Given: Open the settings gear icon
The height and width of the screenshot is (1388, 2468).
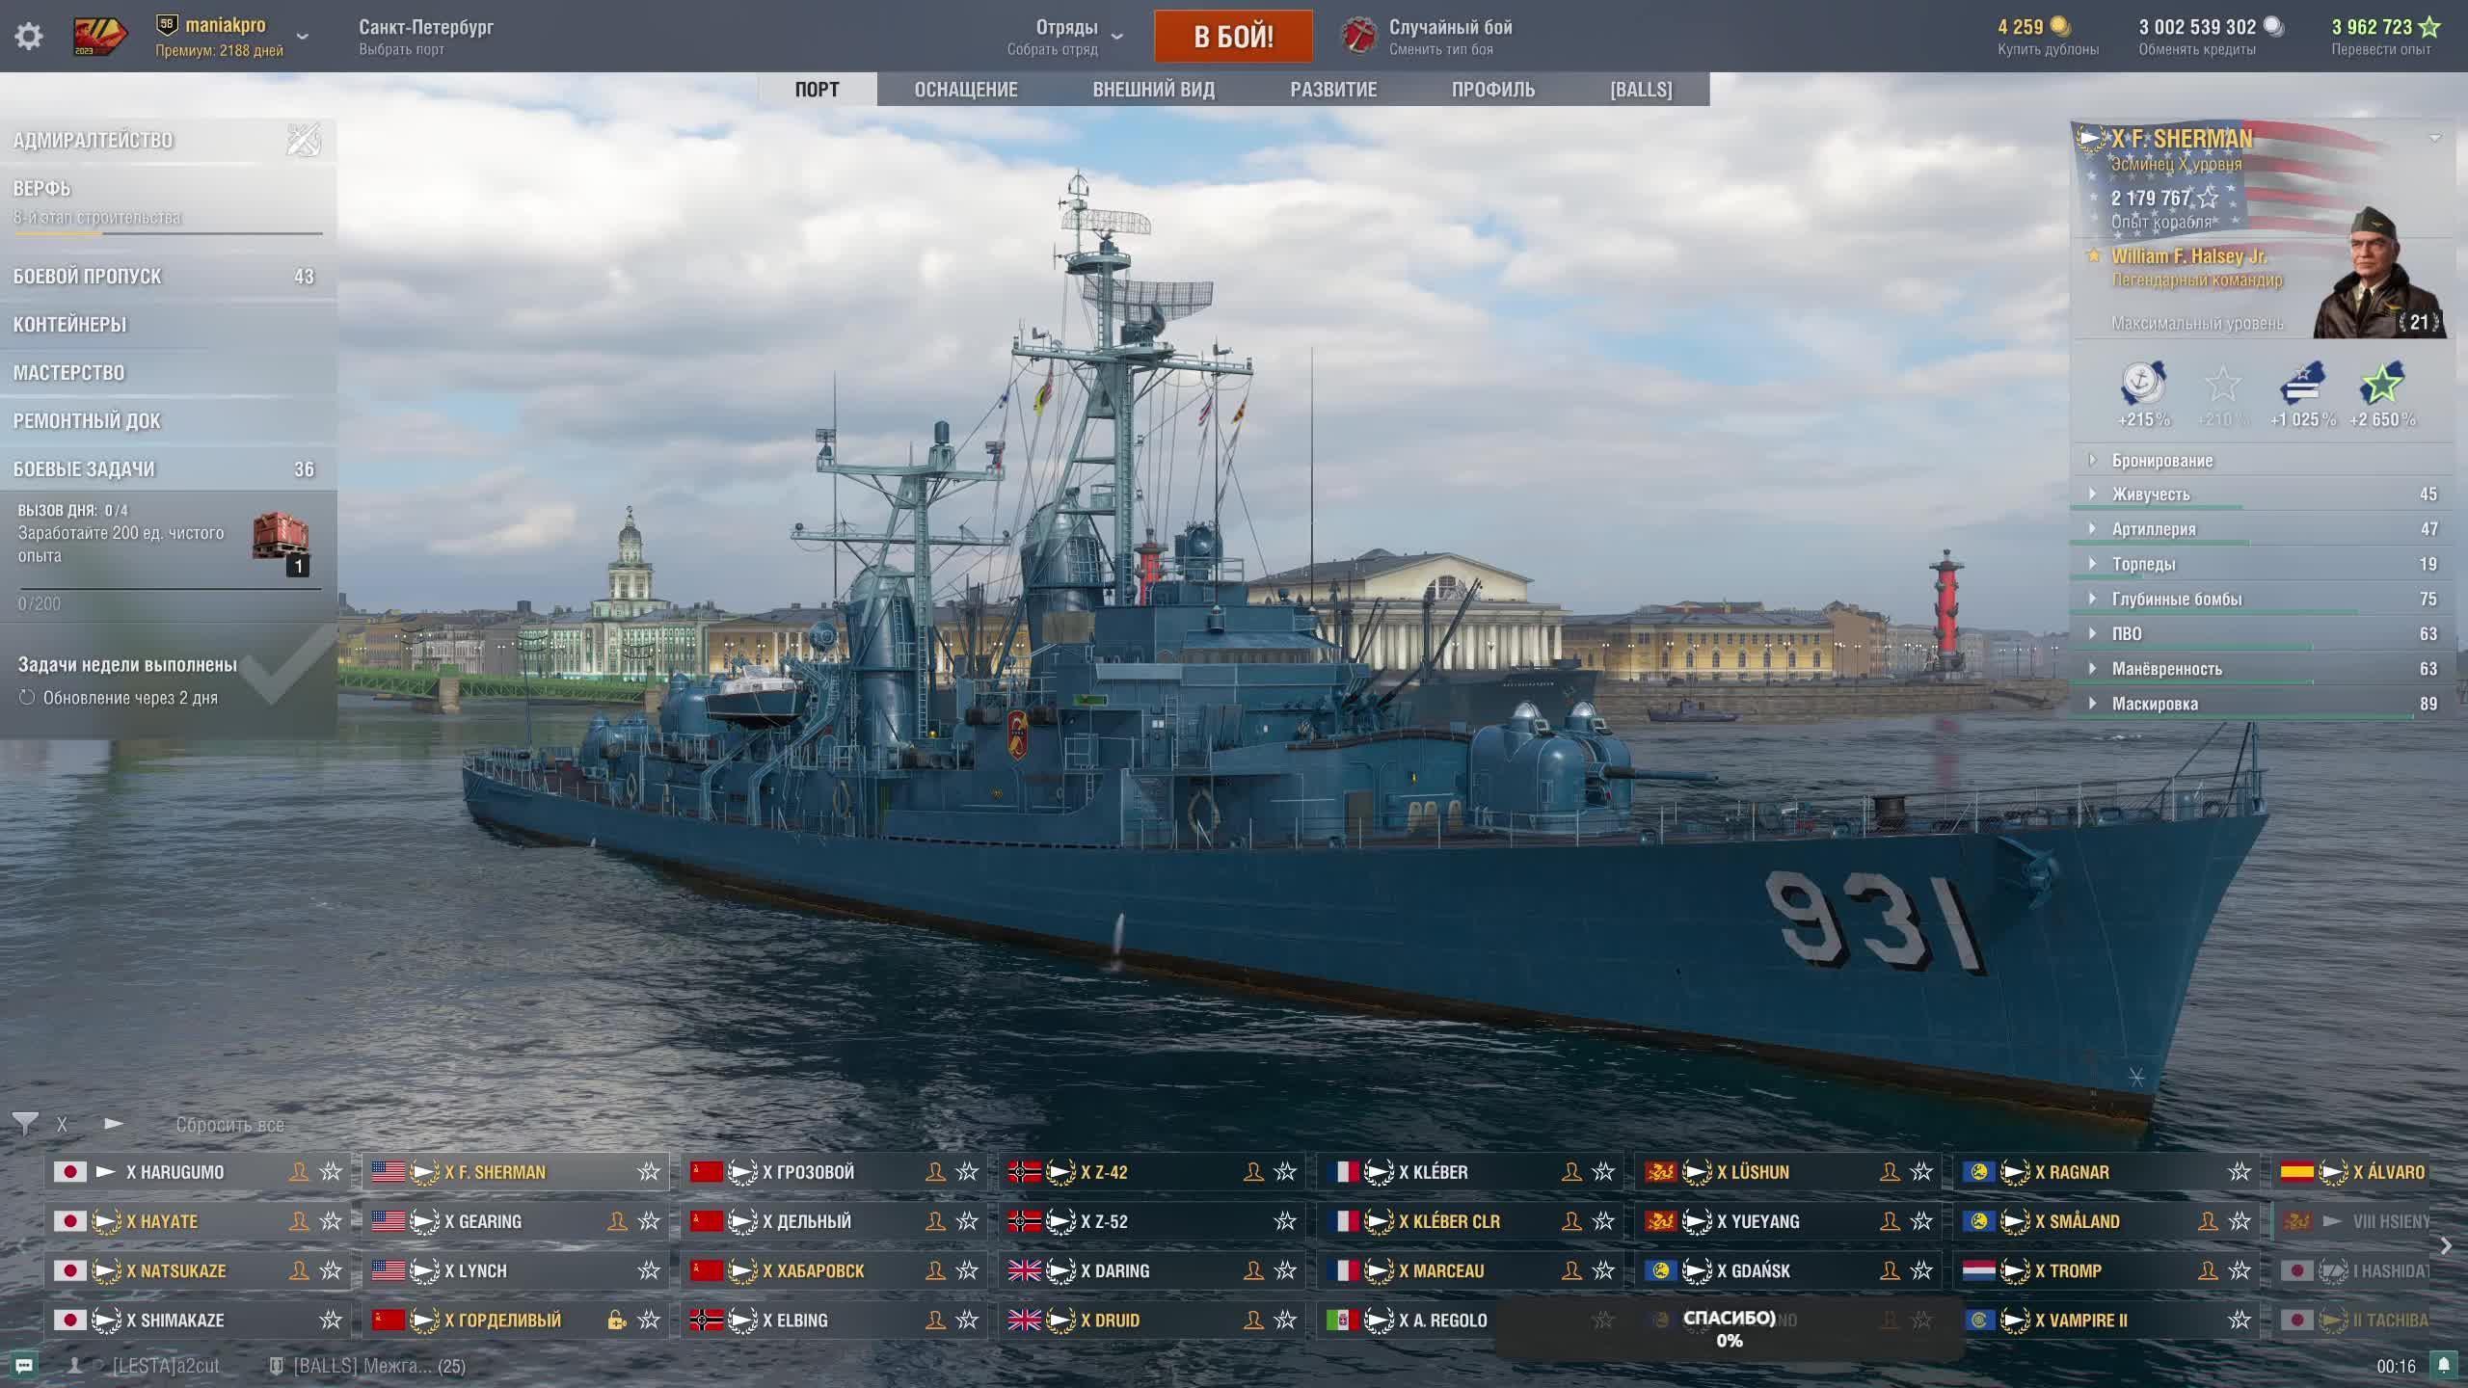Looking at the screenshot, I should (29, 37).
